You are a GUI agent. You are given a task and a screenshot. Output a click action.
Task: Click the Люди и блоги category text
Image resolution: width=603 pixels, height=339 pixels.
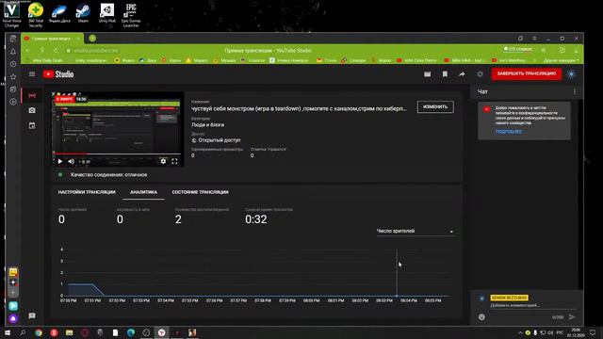coord(207,125)
